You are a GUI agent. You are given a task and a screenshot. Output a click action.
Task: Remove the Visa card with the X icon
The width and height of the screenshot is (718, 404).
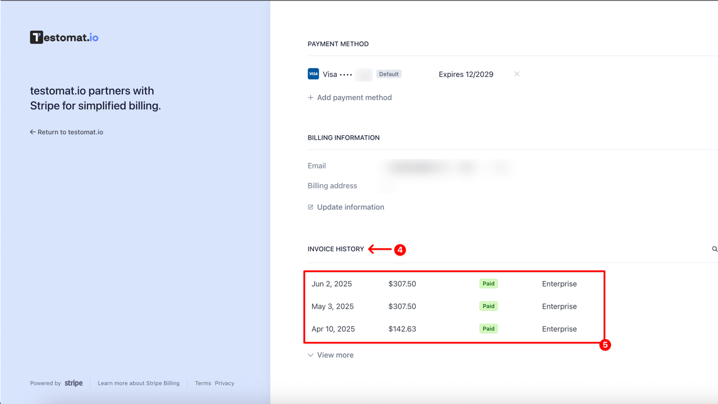tap(517, 74)
